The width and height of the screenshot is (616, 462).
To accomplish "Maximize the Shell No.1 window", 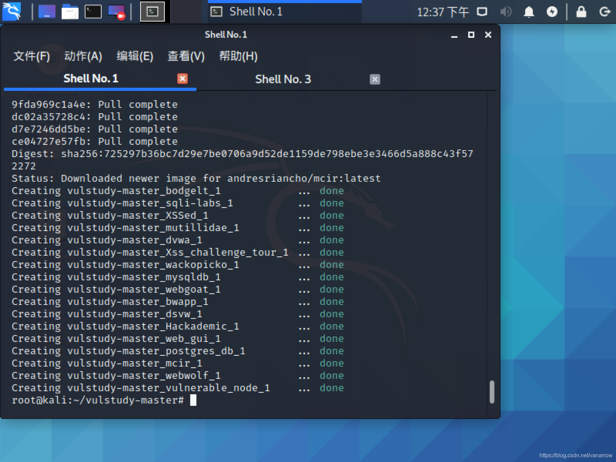I will pos(471,35).
